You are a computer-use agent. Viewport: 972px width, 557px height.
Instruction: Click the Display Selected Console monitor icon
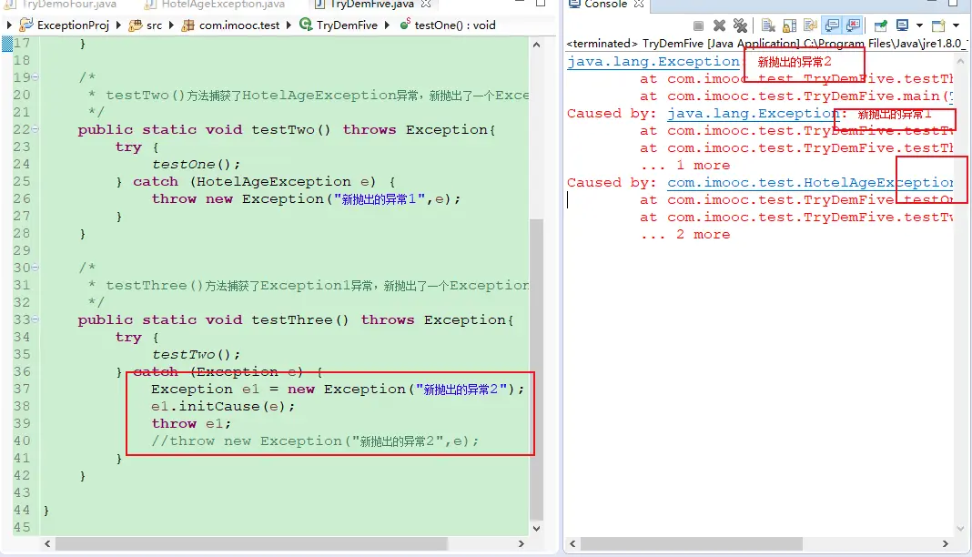point(901,25)
